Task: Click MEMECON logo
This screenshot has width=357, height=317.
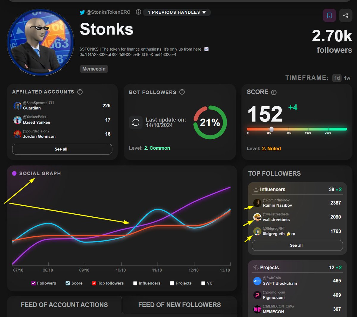Action: pos(257,309)
